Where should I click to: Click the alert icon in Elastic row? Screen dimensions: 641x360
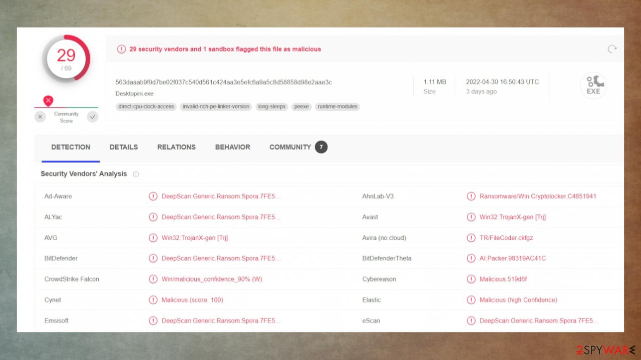coord(471,300)
